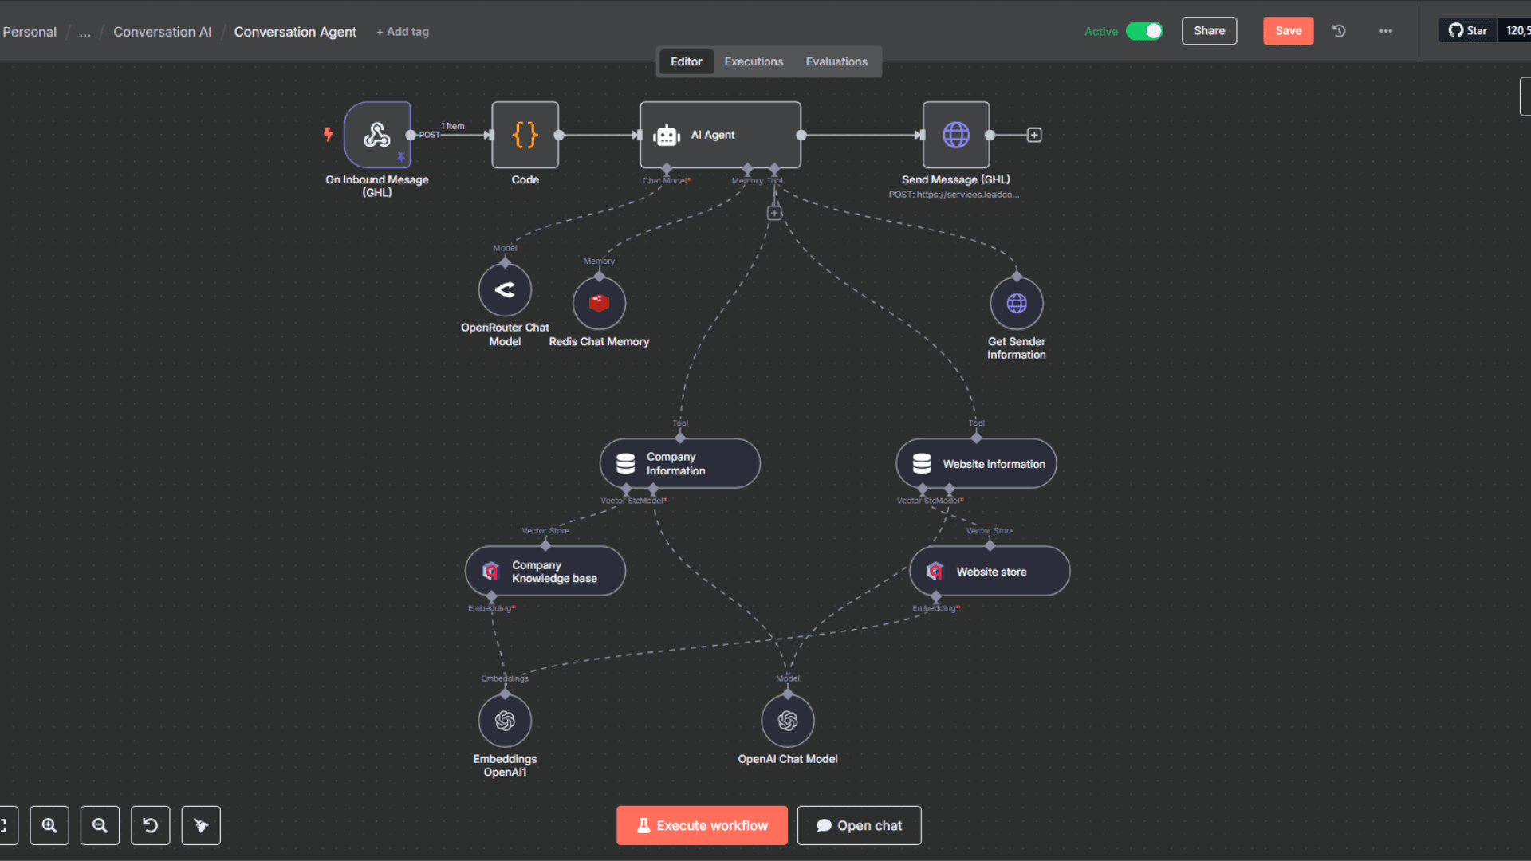This screenshot has width=1531, height=861.
Task: Click the Website store Embedding connector
Action: (936, 596)
